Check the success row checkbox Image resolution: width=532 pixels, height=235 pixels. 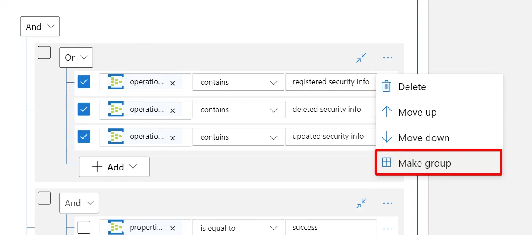click(x=84, y=227)
